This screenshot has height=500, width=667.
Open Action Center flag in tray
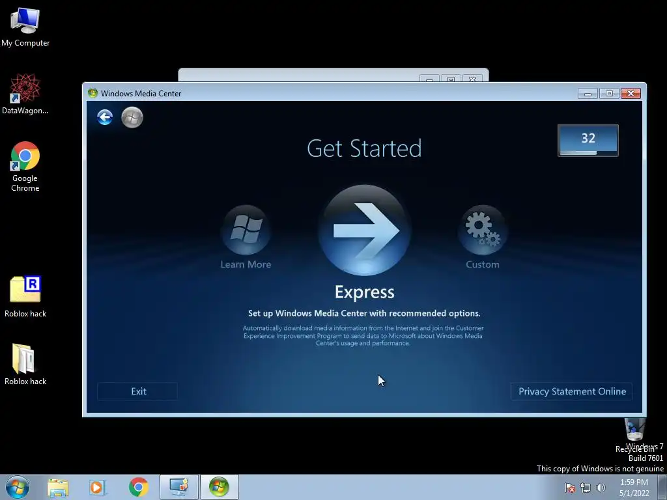tap(570, 488)
